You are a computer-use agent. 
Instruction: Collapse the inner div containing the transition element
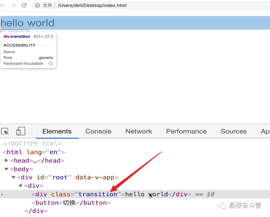[x=20, y=186]
